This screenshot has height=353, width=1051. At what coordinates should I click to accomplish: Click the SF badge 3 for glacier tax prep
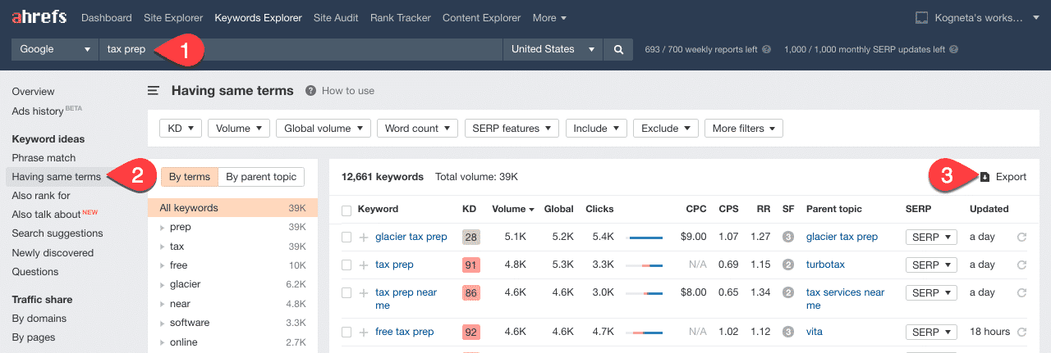[x=787, y=237]
